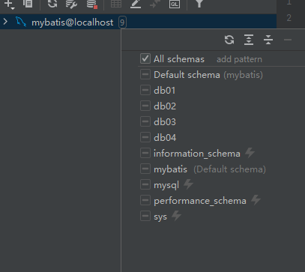Click the Deactivate data source icon
The image size is (305, 272).
91,4
